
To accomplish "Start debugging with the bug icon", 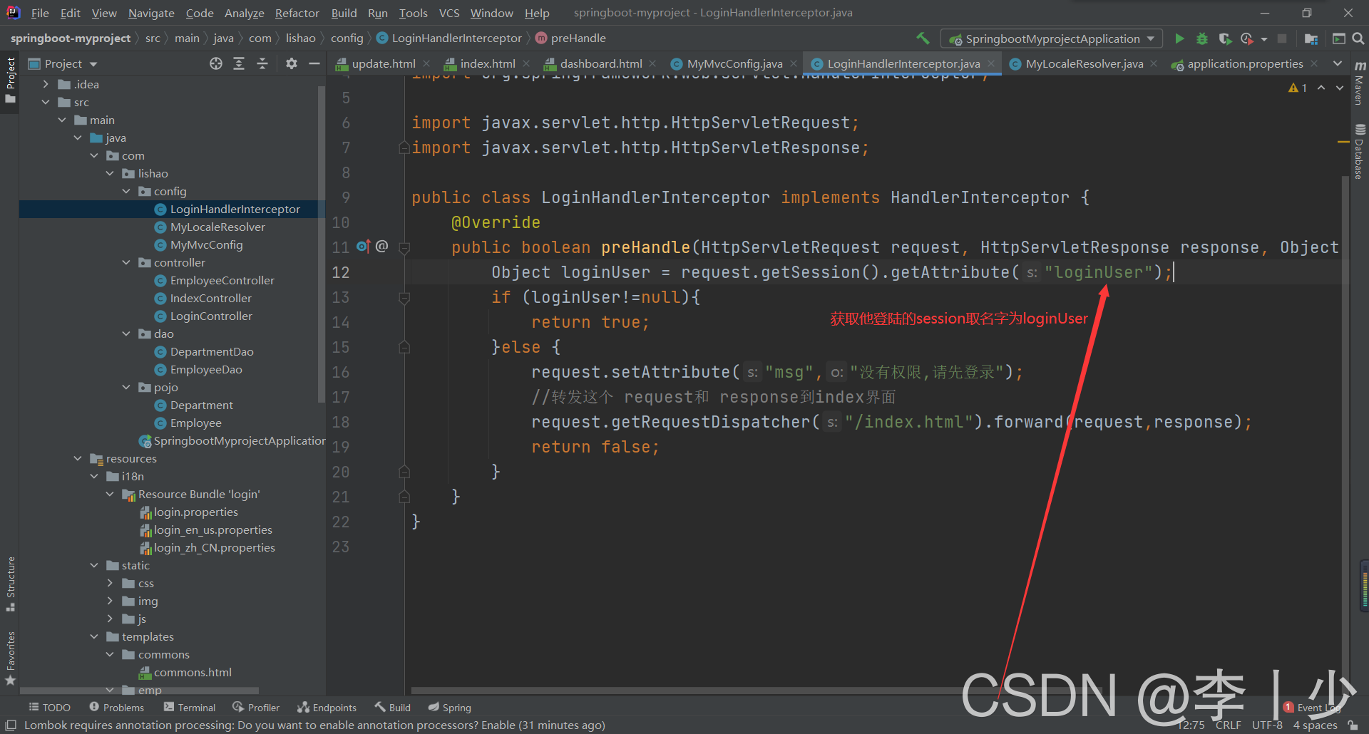I will tap(1202, 38).
